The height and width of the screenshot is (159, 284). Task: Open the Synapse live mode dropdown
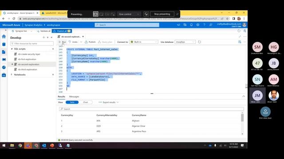(x=22, y=31)
